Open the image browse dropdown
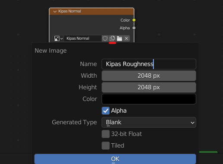Screen dimensions: 223x164 pos(58,38)
